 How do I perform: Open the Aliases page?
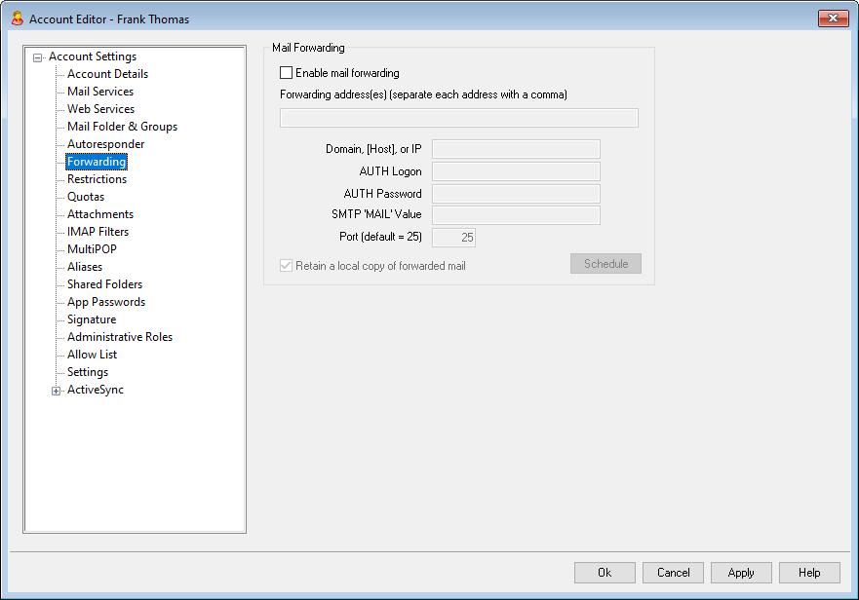(x=85, y=267)
